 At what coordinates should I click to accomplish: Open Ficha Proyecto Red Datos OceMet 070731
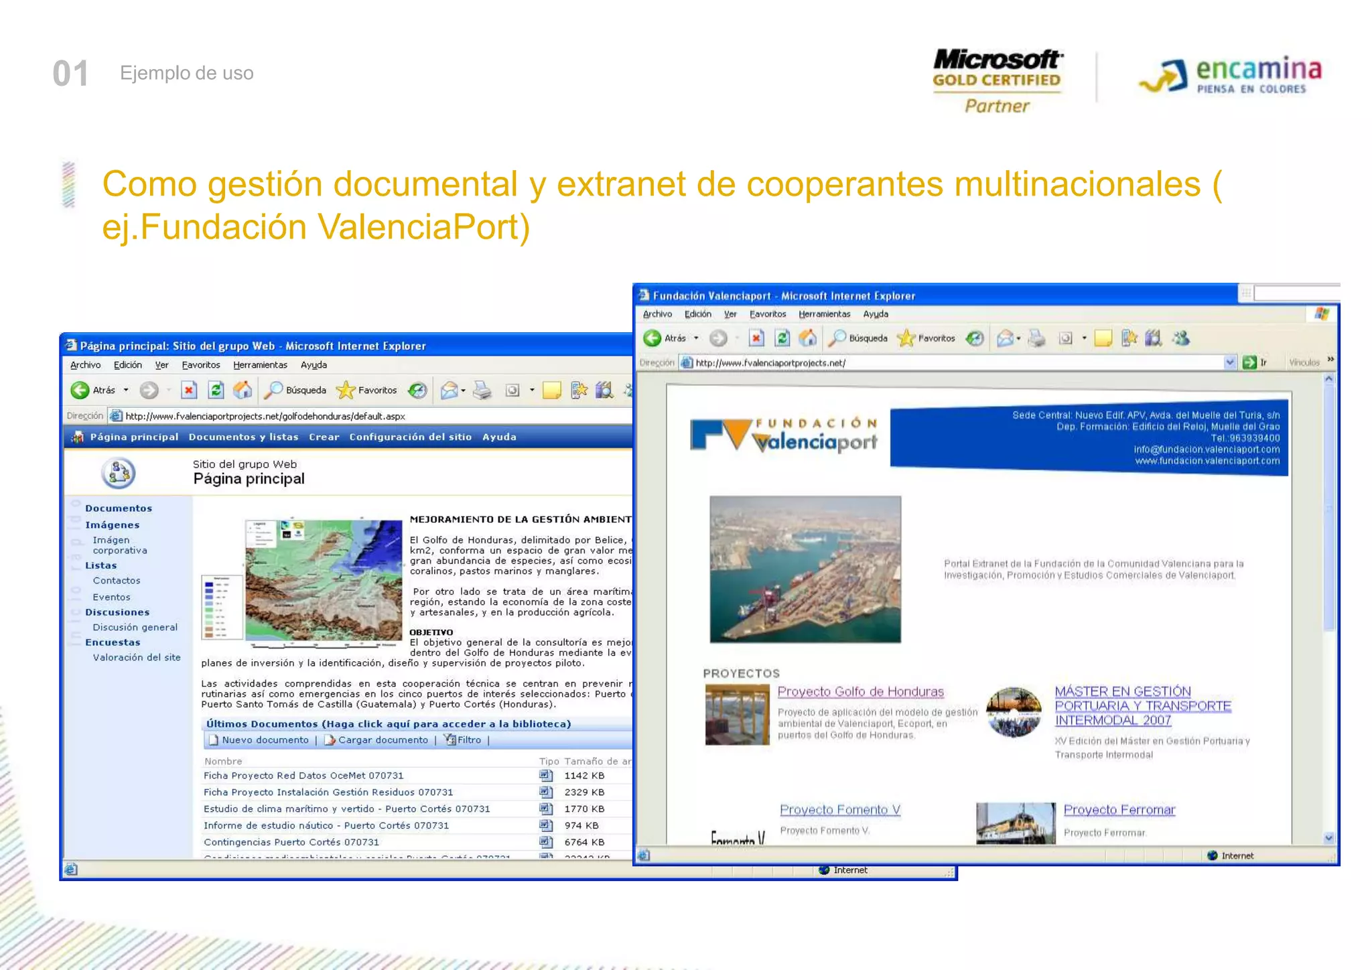(x=303, y=776)
